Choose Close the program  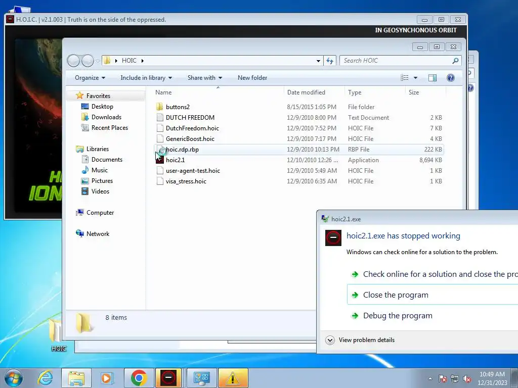click(x=433, y=295)
